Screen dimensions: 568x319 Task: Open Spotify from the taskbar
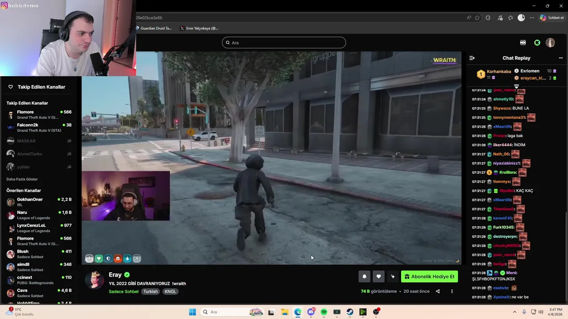click(x=324, y=312)
